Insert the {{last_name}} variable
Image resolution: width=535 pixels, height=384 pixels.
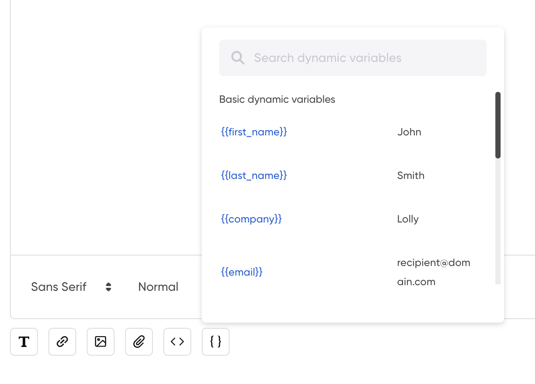click(254, 175)
